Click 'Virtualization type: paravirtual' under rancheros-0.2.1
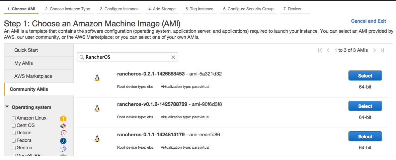This screenshot has width=396, height=160. (185, 87)
